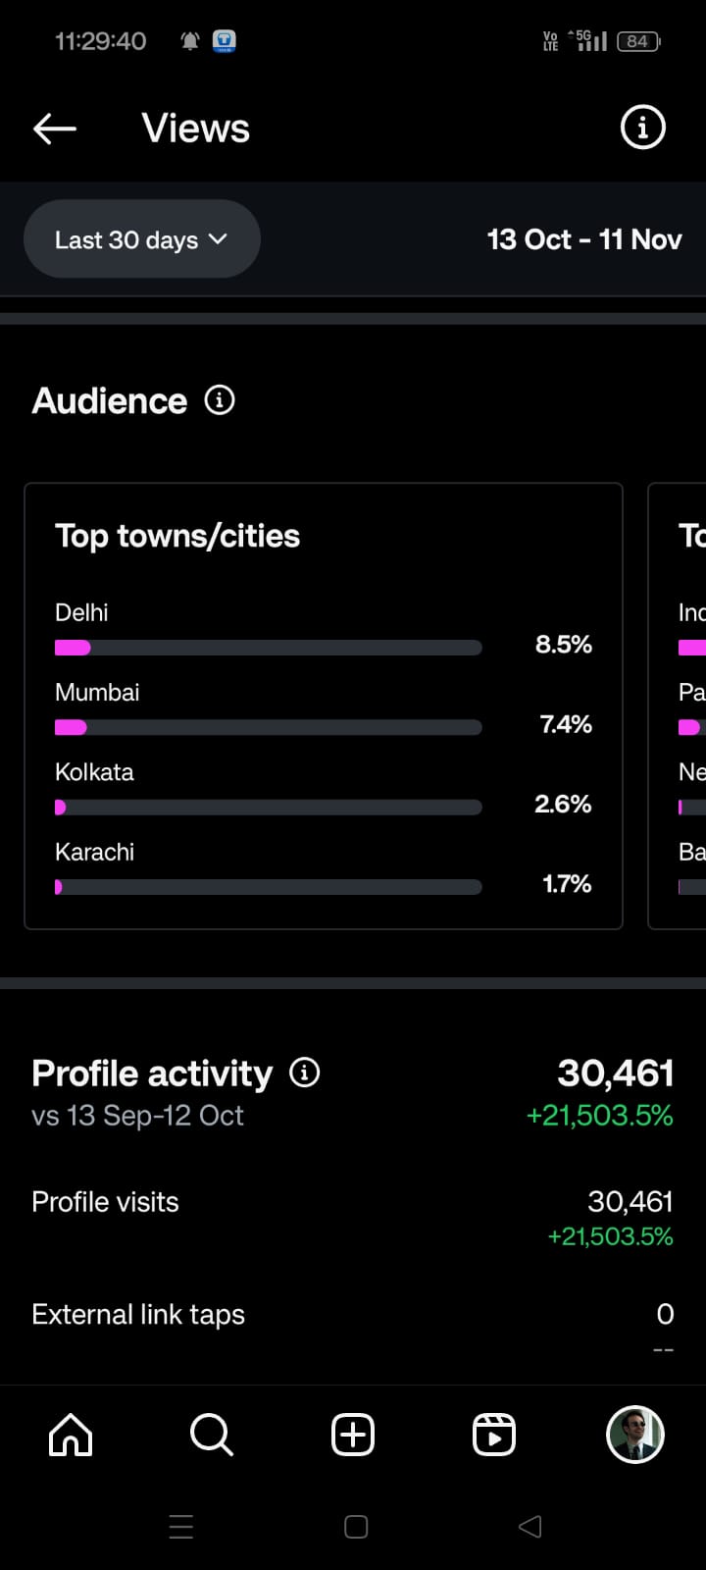Tap the Karachi city row label

tap(94, 852)
